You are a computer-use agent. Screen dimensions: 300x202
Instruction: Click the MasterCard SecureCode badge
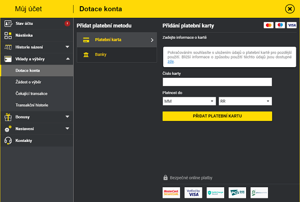pyautogui.click(x=171, y=193)
